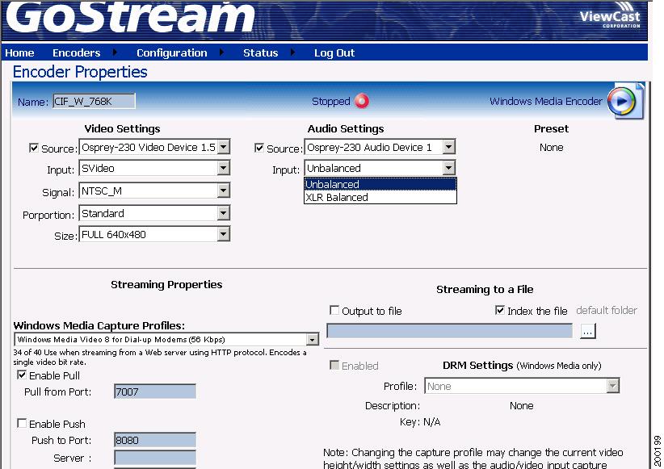Image resolution: width=664 pixels, height=469 pixels.
Task: Uncheck the Enable Pull checkbox
Action: click(x=22, y=375)
